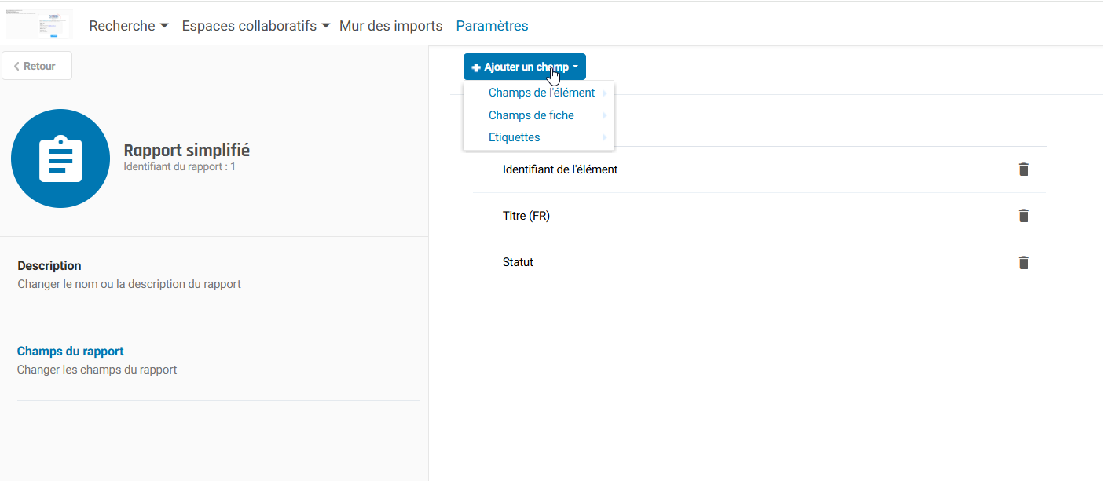
Task: Remove the "Titre (FR)" field using its trash icon
Action: [1024, 215]
